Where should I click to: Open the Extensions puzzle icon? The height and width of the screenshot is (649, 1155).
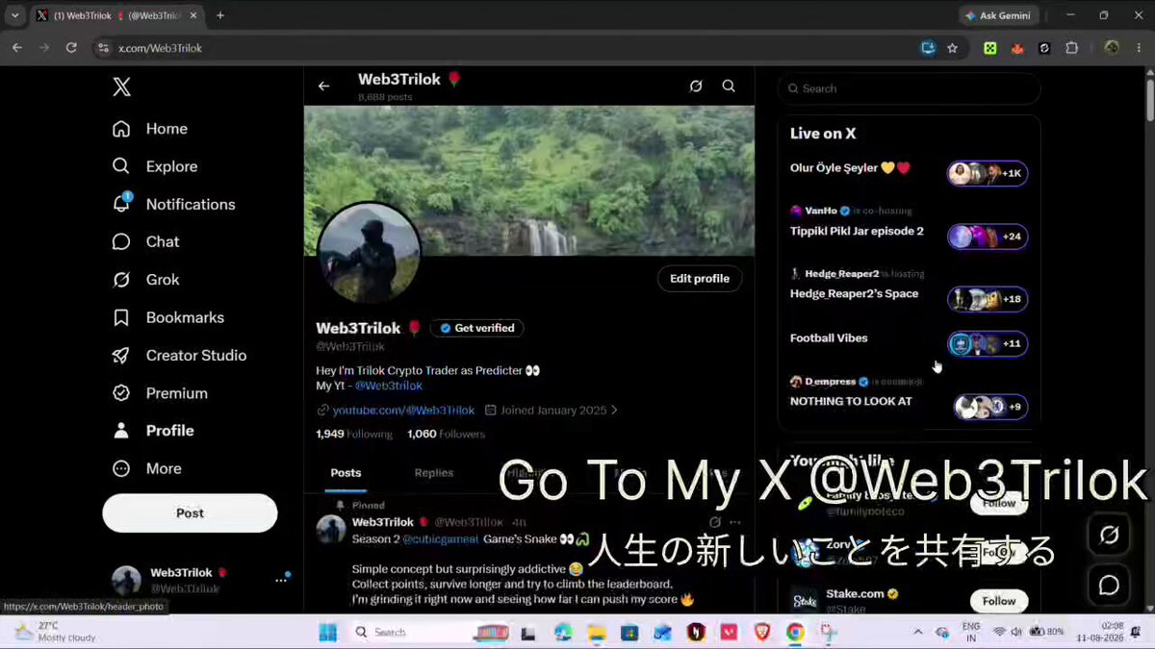point(1071,47)
